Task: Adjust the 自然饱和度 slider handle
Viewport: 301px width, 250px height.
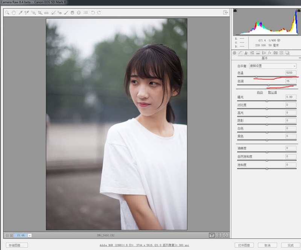Action: pos(267,160)
